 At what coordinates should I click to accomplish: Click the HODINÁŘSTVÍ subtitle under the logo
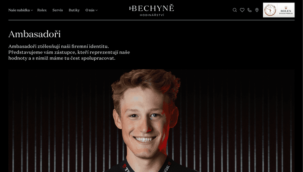coord(152,15)
